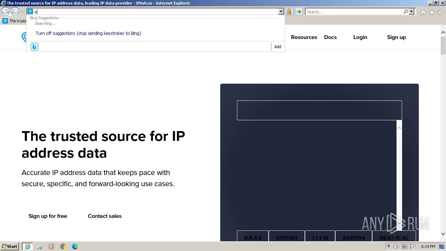Click the Search box field

click(354, 12)
